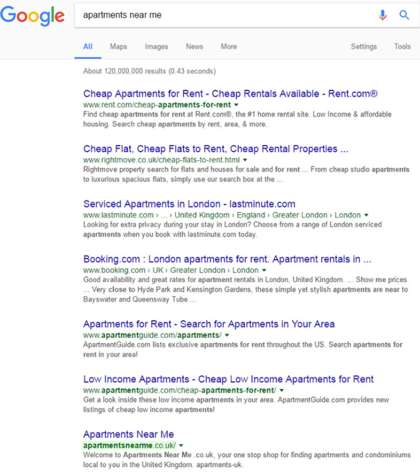Expand the dropdown arrow next to the rent.com URL

(x=236, y=104)
